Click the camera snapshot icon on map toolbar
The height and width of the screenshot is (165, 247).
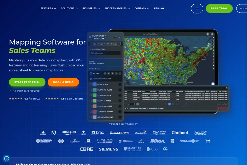pos(213,50)
